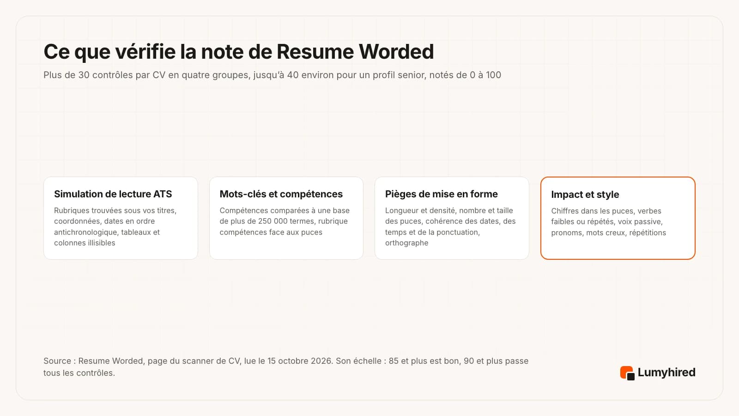The image size is (739, 416).
Task: Click the subtitle starting "Plus de 30 contrôles par CV"
Action: click(x=272, y=75)
